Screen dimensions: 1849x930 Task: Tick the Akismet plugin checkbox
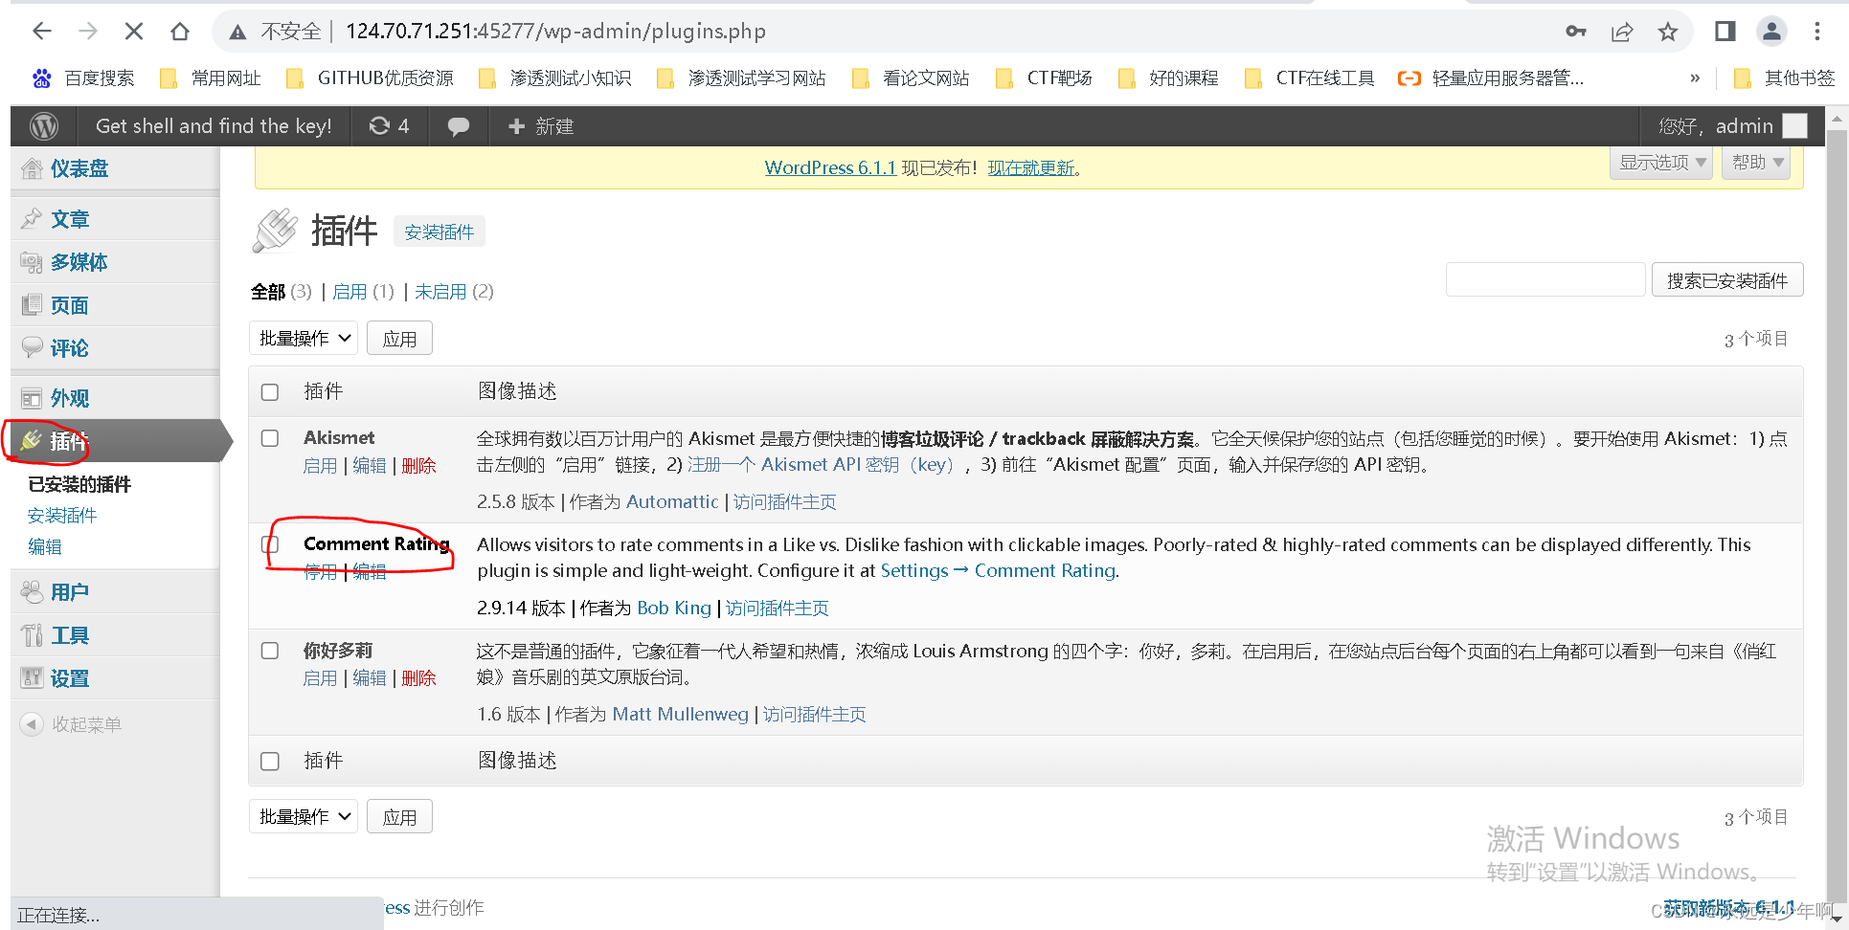click(x=270, y=438)
